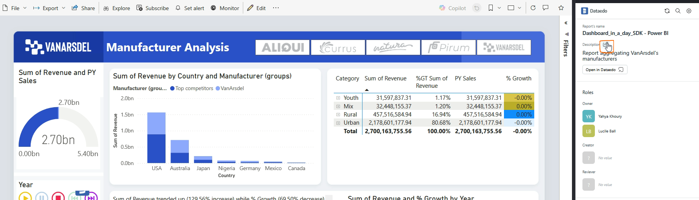Open the Export dropdown menu
The width and height of the screenshot is (699, 200).
click(x=49, y=8)
